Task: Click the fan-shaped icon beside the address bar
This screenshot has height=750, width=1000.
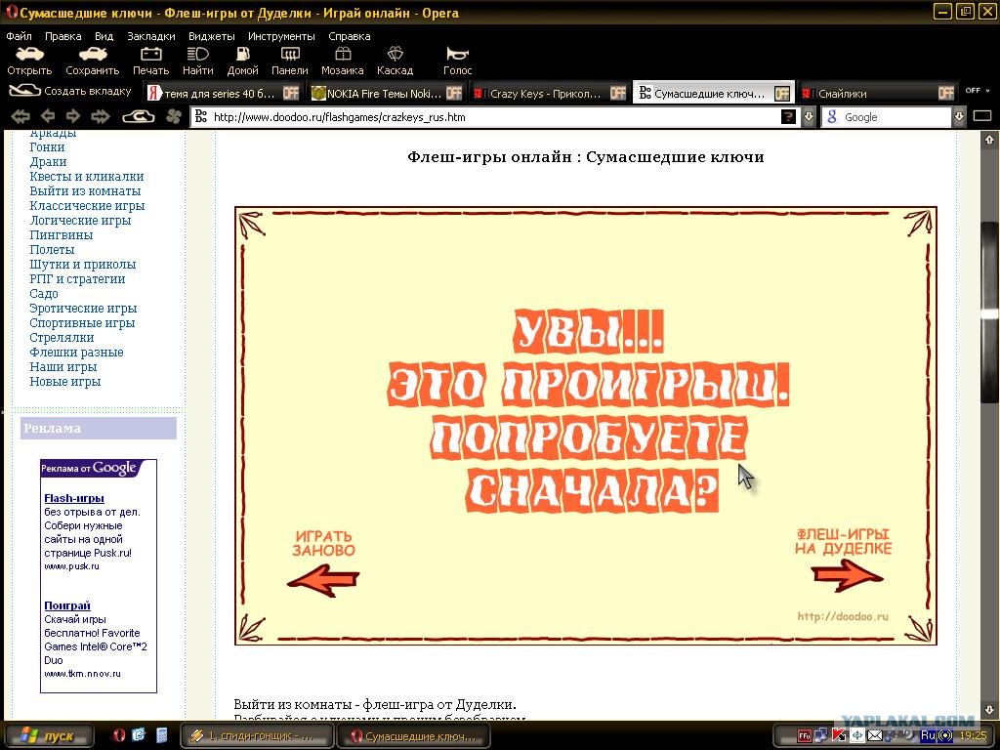Action: (173, 117)
